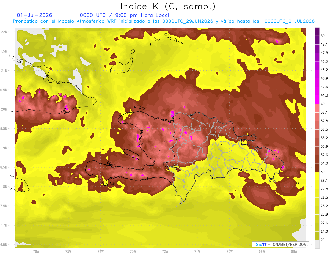
Task: Select the olive swatch between 21.3 and 20
Action: point(317,235)
